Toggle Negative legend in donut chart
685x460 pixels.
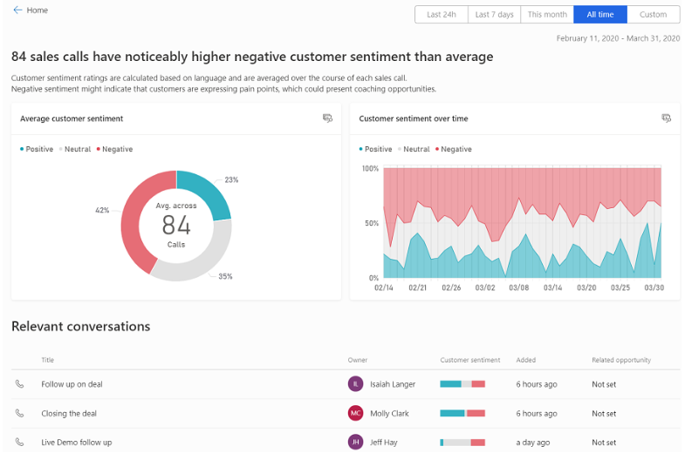click(114, 150)
